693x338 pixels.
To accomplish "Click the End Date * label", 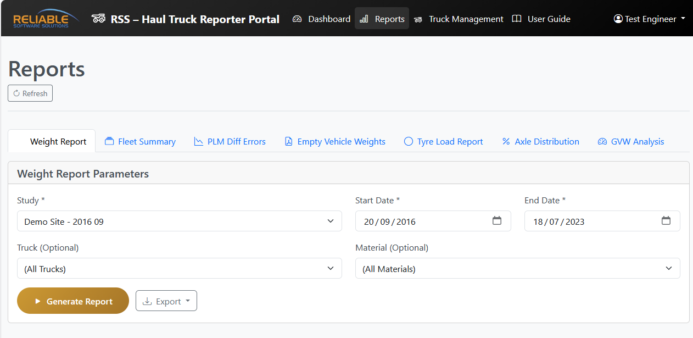I will (545, 200).
